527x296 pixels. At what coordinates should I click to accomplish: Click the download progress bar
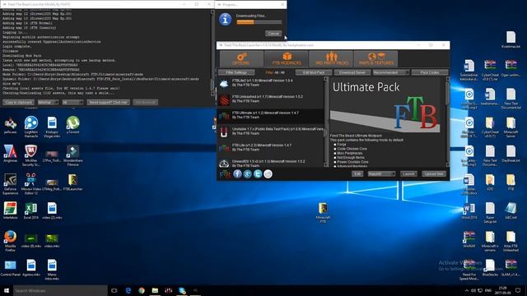coord(259,22)
